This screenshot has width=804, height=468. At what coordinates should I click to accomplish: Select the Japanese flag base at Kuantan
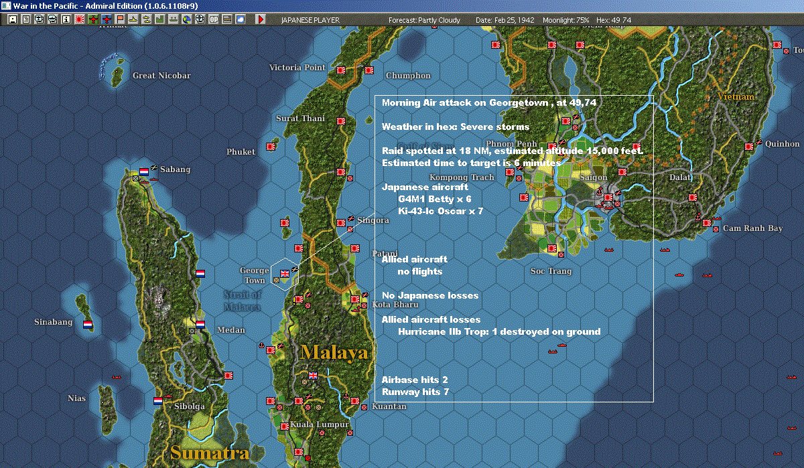pyautogui.click(x=355, y=400)
